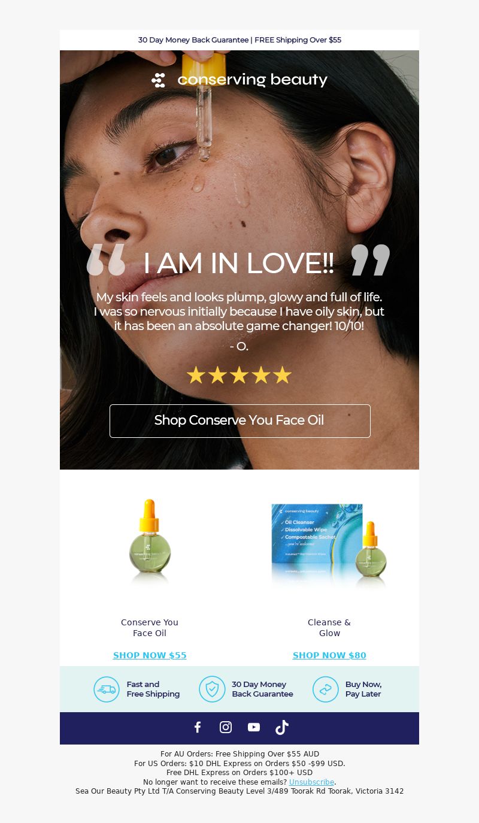Click the Cleanse & Glow product title
The width and height of the screenshot is (479, 823).
pyautogui.click(x=329, y=628)
